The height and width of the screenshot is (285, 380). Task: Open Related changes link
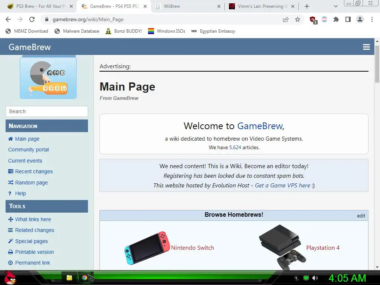coord(31,230)
